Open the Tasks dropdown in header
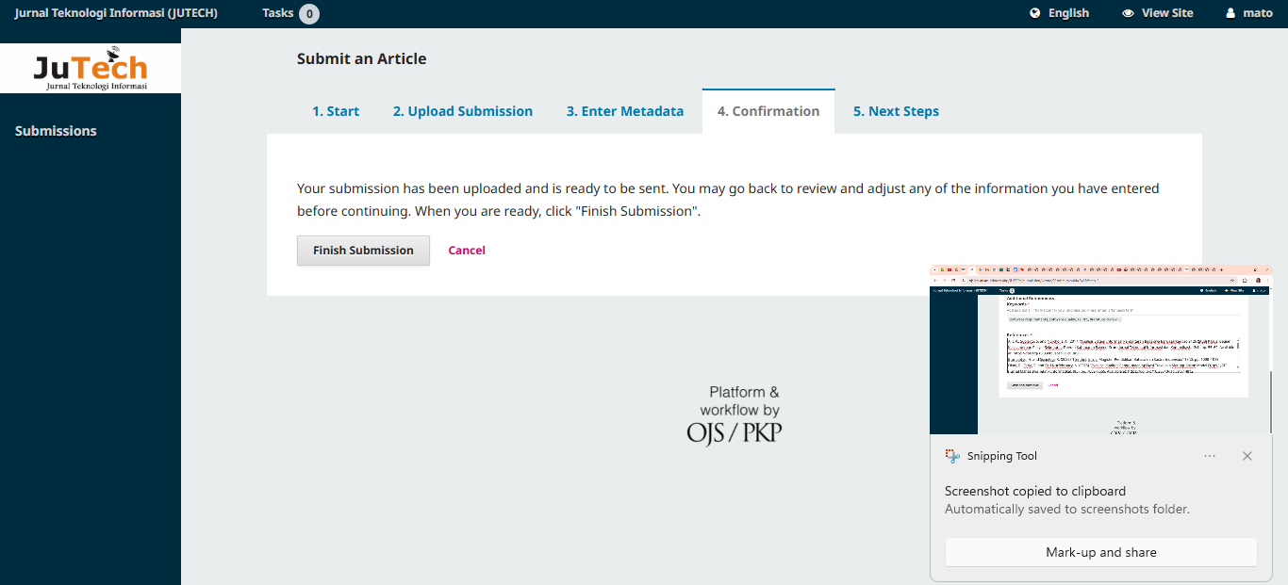The image size is (1288, 585). [289, 13]
